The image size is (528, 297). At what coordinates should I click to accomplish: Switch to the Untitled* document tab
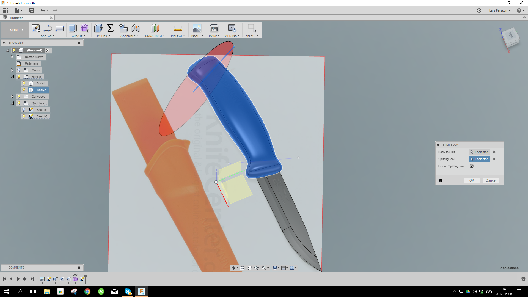click(x=16, y=18)
